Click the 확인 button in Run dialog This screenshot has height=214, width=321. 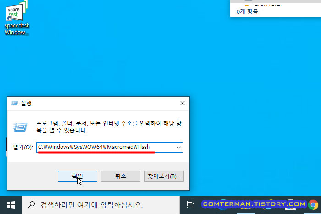77,176
